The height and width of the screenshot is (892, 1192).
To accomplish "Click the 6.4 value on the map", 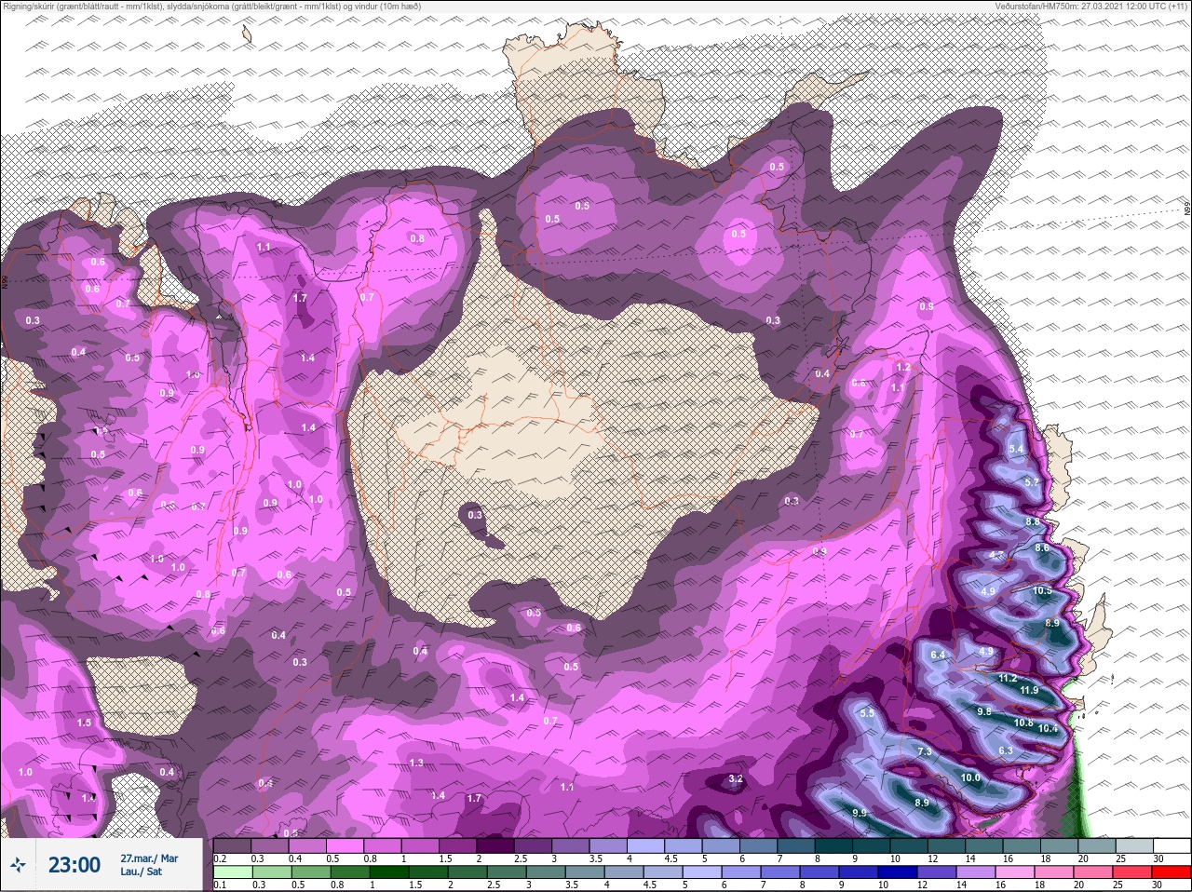I will (x=938, y=655).
